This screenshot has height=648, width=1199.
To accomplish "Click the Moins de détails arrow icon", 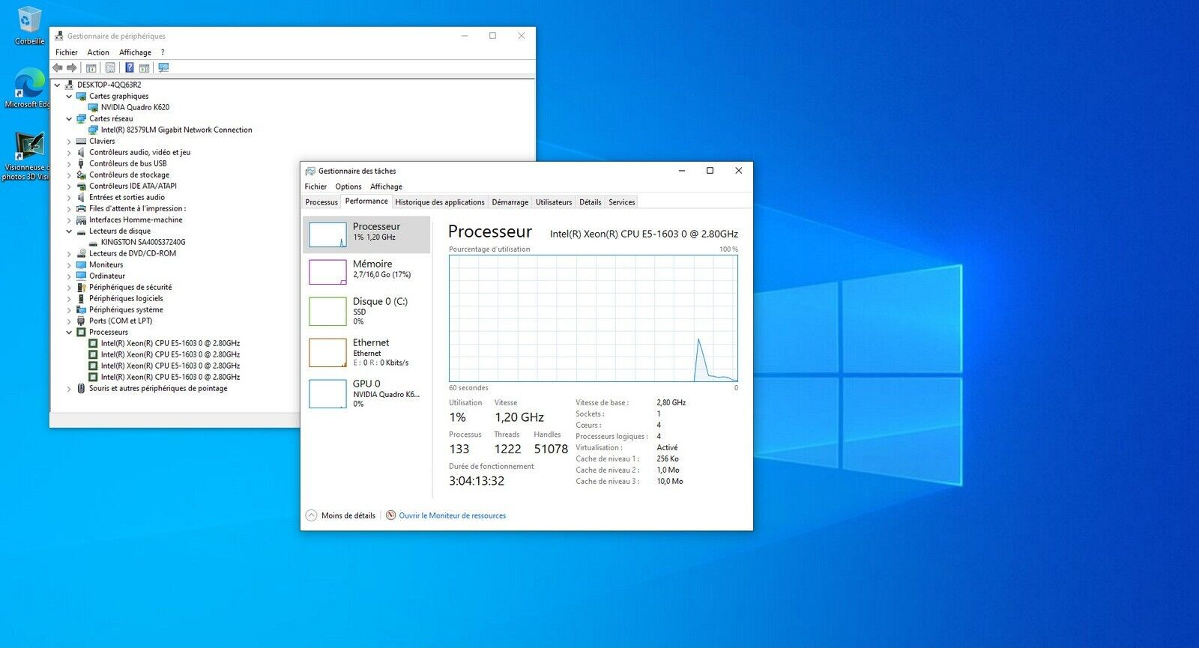I will 312,515.
